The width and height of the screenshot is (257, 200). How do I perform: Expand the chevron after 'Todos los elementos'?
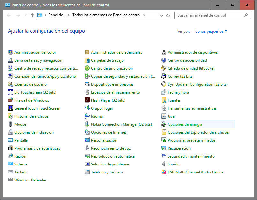(144, 15)
